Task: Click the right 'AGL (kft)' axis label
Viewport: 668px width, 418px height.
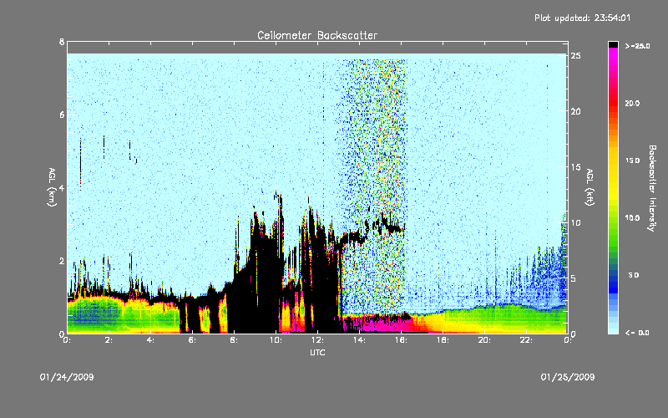Action: pos(590,187)
